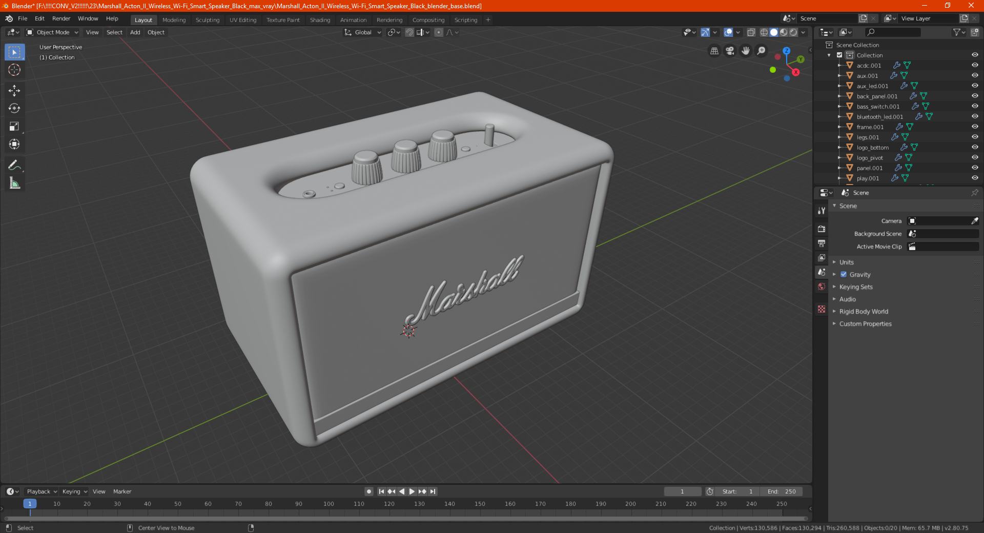Image resolution: width=984 pixels, height=533 pixels.
Task: Toggle proportional editing
Action: click(439, 32)
